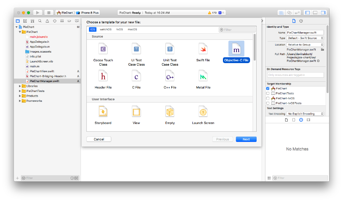343x201 pixels.
Task: Cancel the new file dialog
Action: [99, 139]
